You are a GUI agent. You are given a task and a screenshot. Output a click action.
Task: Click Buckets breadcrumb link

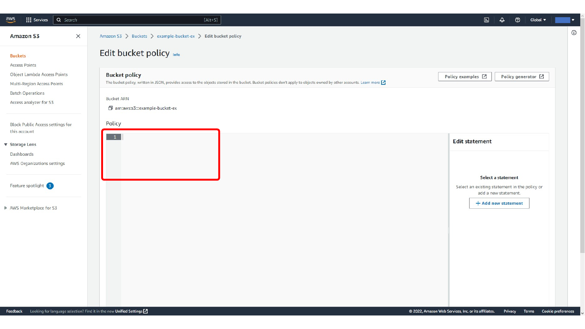click(x=140, y=36)
